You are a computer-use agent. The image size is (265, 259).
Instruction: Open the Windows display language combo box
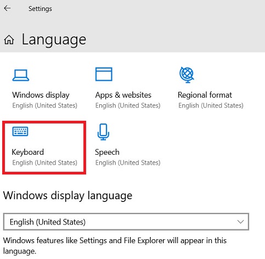pyautogui.click(x=126, y=222)
